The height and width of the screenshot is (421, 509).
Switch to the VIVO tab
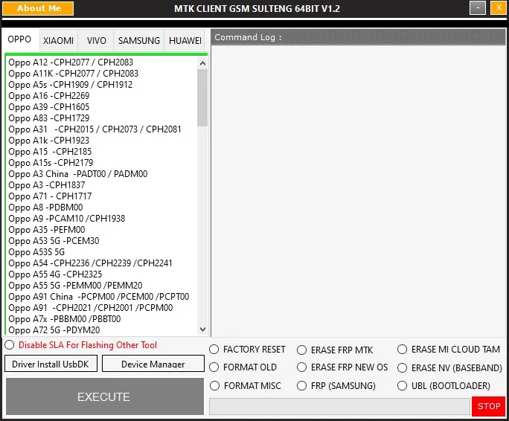(x=96, y=41)
